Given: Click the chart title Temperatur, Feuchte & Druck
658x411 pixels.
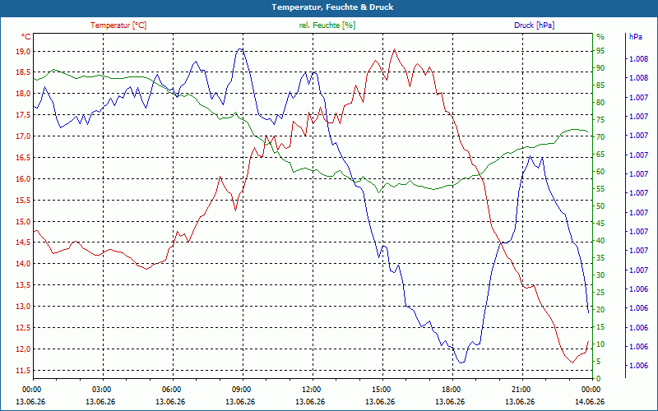Looking at the screenshot, I should click(x=332, y=7).
